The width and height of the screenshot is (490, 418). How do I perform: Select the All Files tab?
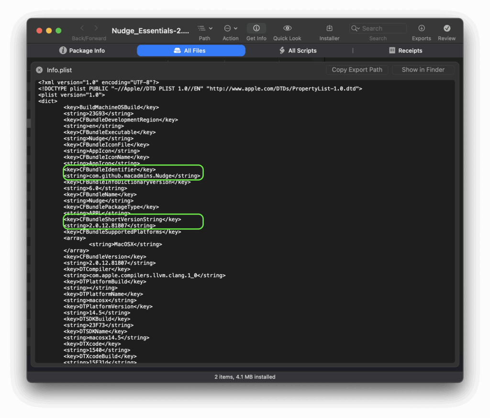tap(191, 51)
